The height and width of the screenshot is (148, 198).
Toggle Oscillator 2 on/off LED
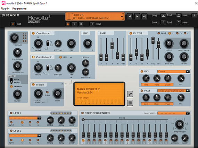(x=33, y=57)
